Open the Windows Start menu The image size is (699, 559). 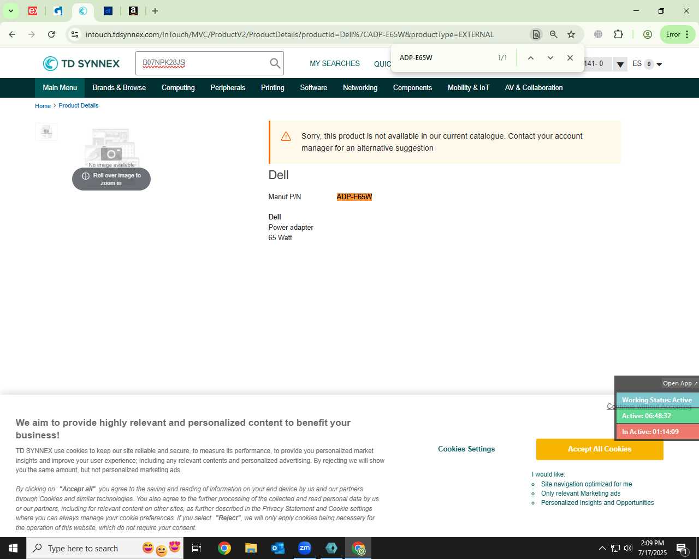coord(13,548)
